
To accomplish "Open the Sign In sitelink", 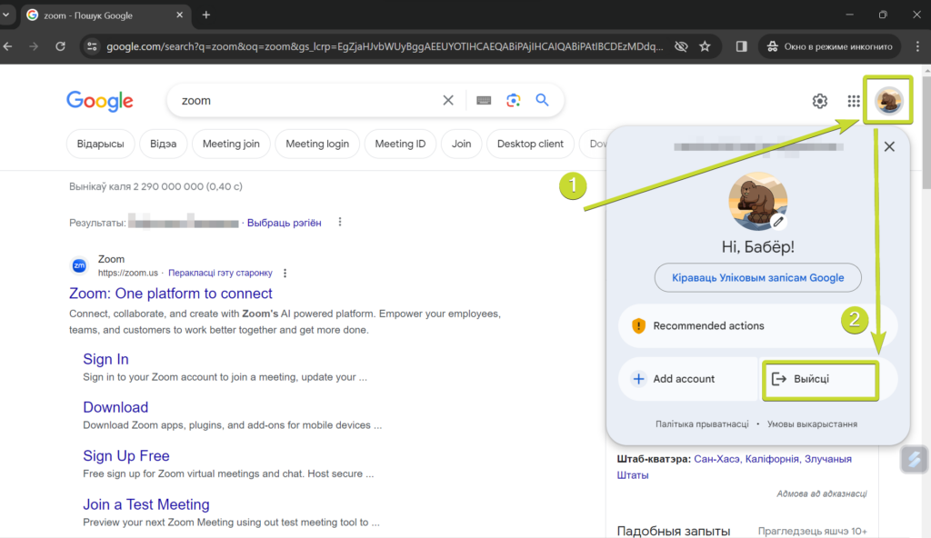I will [105, 359].
